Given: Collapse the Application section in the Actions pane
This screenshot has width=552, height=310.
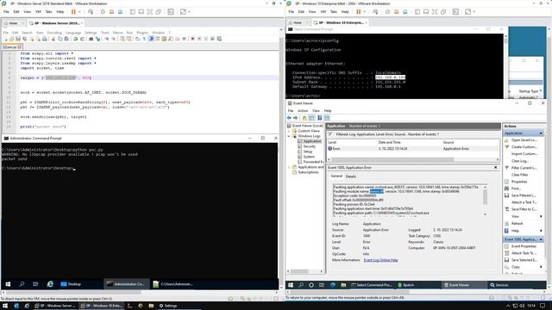Looking at the screenshot, I should (x=541, y=133).
